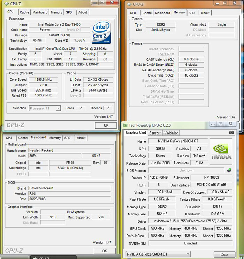Viewport: 244px width, 259px height.
Task: Click the Southbridge value 82801IM (ICH9-M)
Action: point(70,168)
